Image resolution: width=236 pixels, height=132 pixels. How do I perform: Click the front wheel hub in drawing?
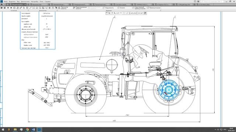tap(86, 95)
